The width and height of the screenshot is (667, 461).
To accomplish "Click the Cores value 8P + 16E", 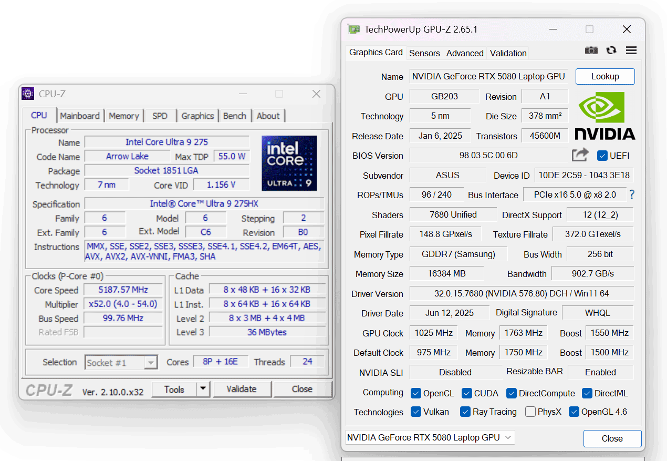I will [221, 362].
